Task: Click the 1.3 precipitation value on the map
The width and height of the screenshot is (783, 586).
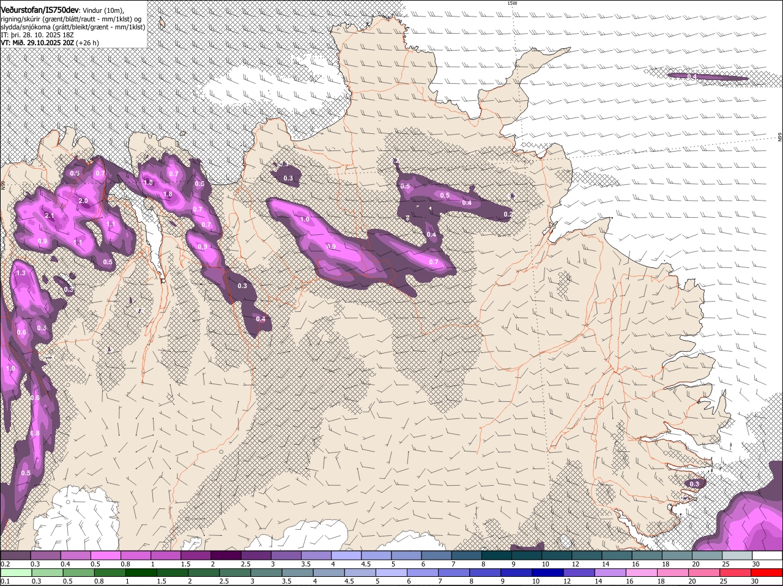Action: (x=21, y=273)
